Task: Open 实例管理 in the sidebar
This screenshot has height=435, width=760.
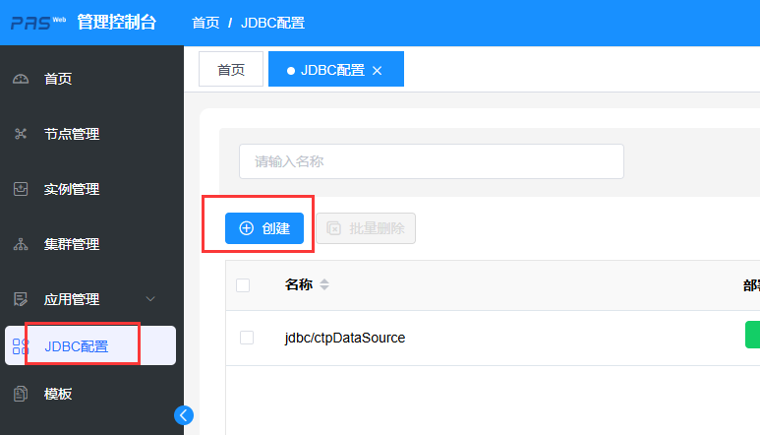Action: coord(72,189)
